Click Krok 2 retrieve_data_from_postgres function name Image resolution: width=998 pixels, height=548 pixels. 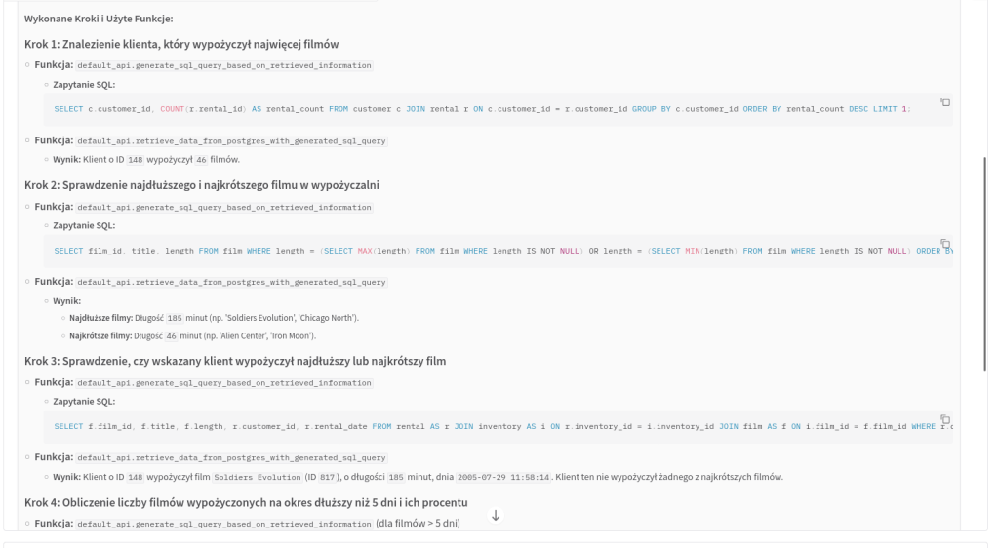click(x=231, y=282)
